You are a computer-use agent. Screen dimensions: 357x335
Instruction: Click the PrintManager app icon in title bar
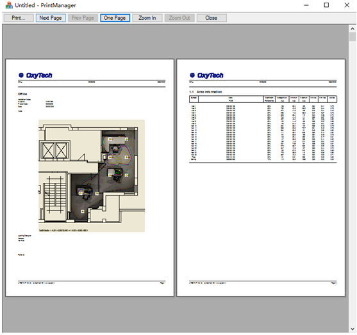(x=9, y=5)
